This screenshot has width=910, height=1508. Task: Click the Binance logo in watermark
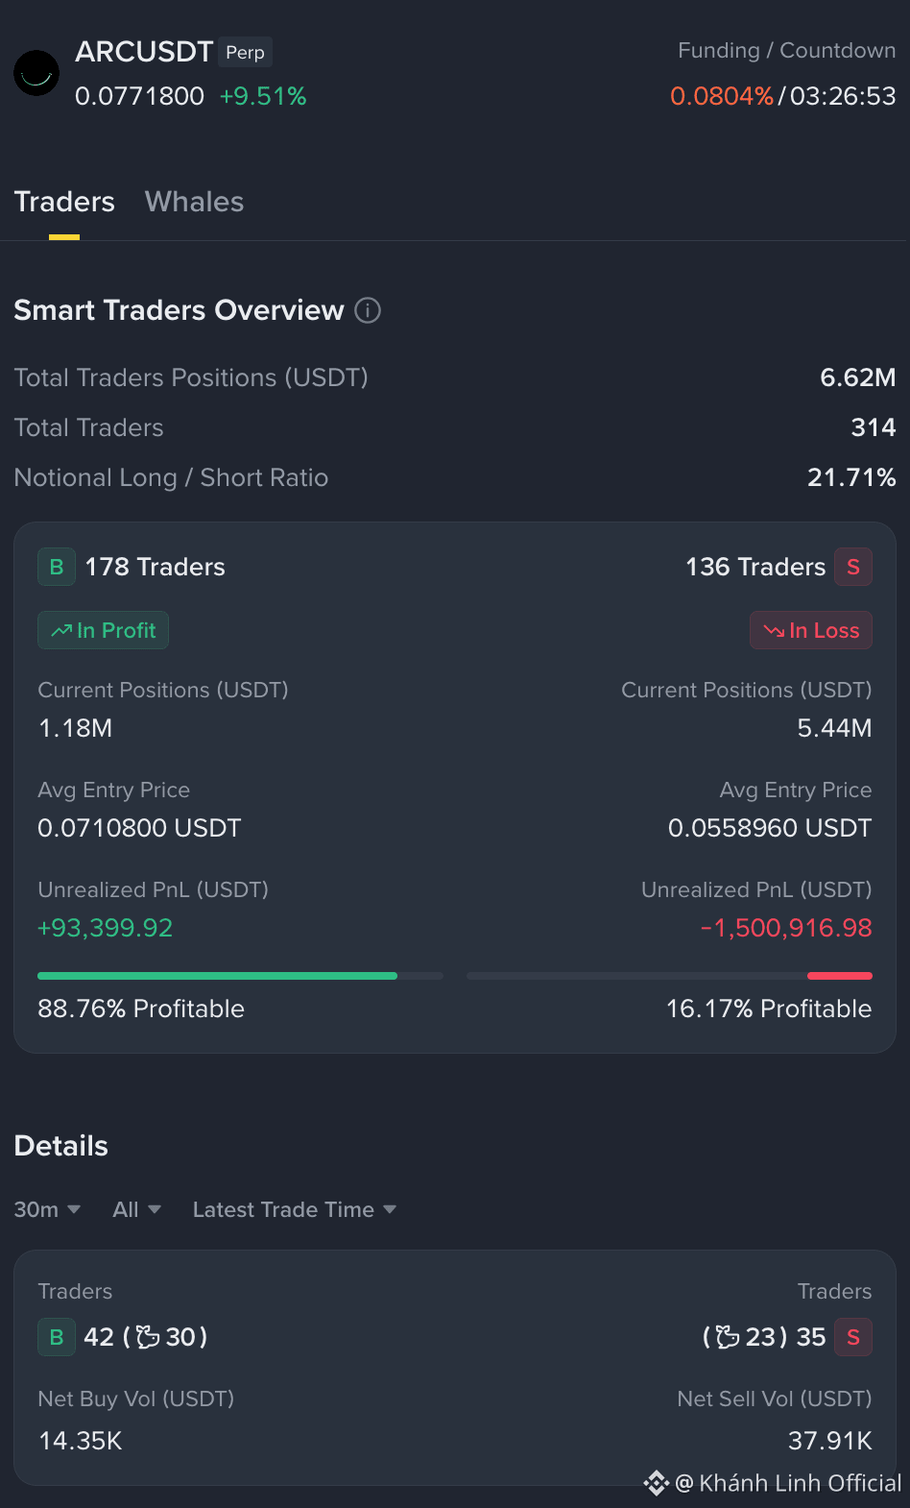coord(657,1483)
